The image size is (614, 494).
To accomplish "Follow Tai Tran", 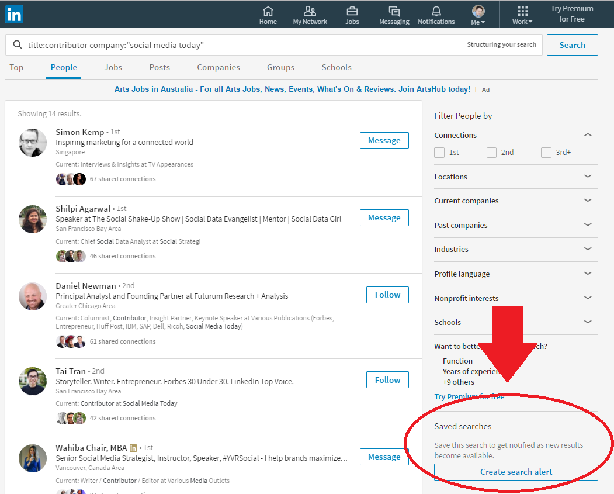I will [x=387, y=380].
